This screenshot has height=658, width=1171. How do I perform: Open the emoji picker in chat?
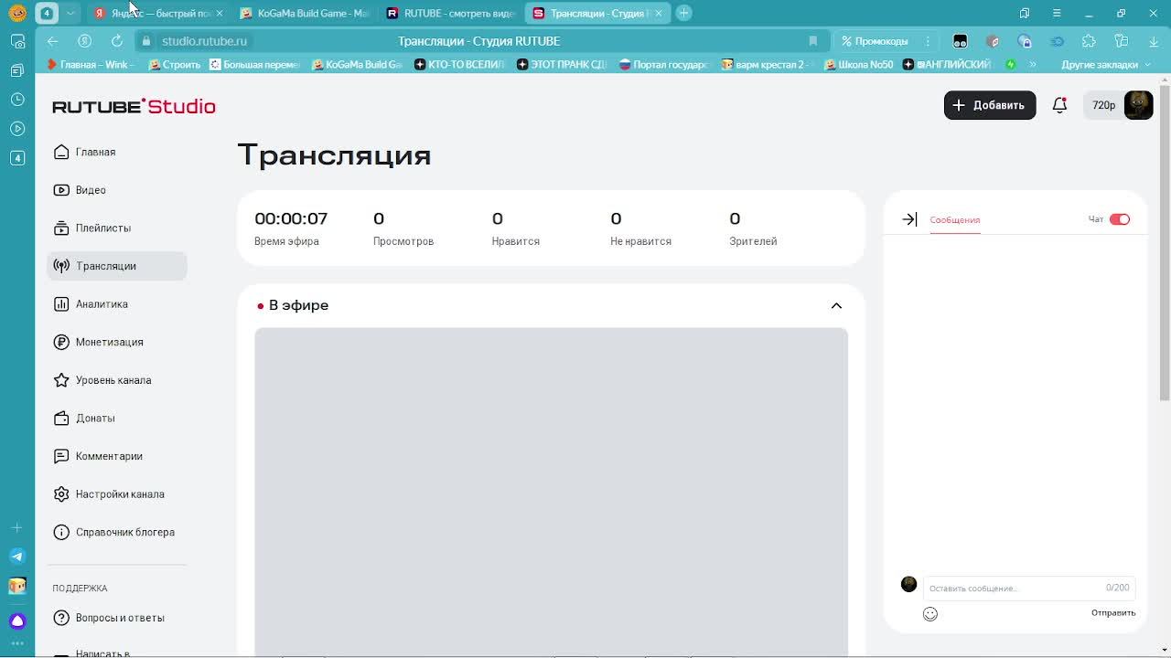pyautogui.click(x=930, y=614)
